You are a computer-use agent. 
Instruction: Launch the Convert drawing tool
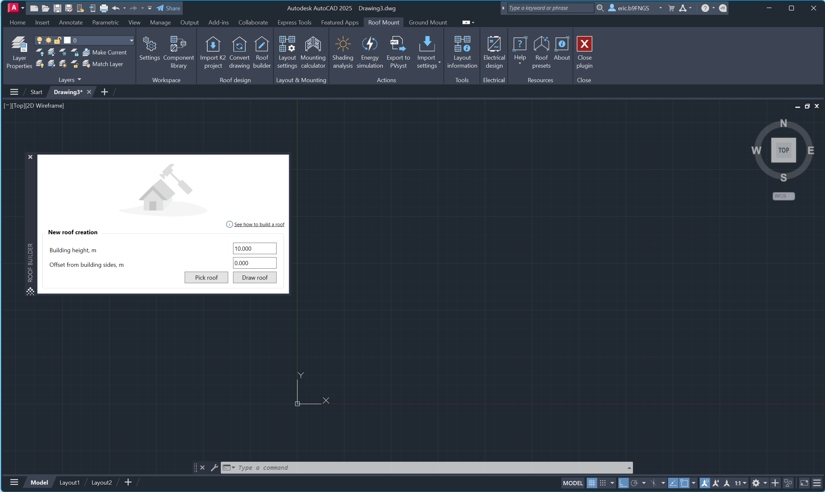click(239, 53)
